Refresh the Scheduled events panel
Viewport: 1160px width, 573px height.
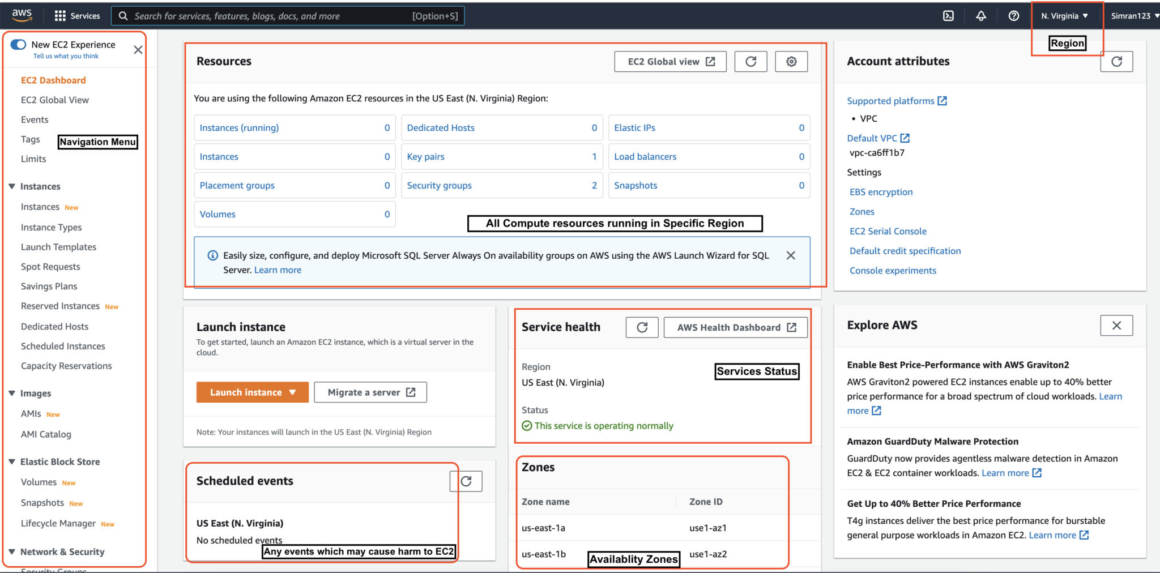click(x=466, y=481)
